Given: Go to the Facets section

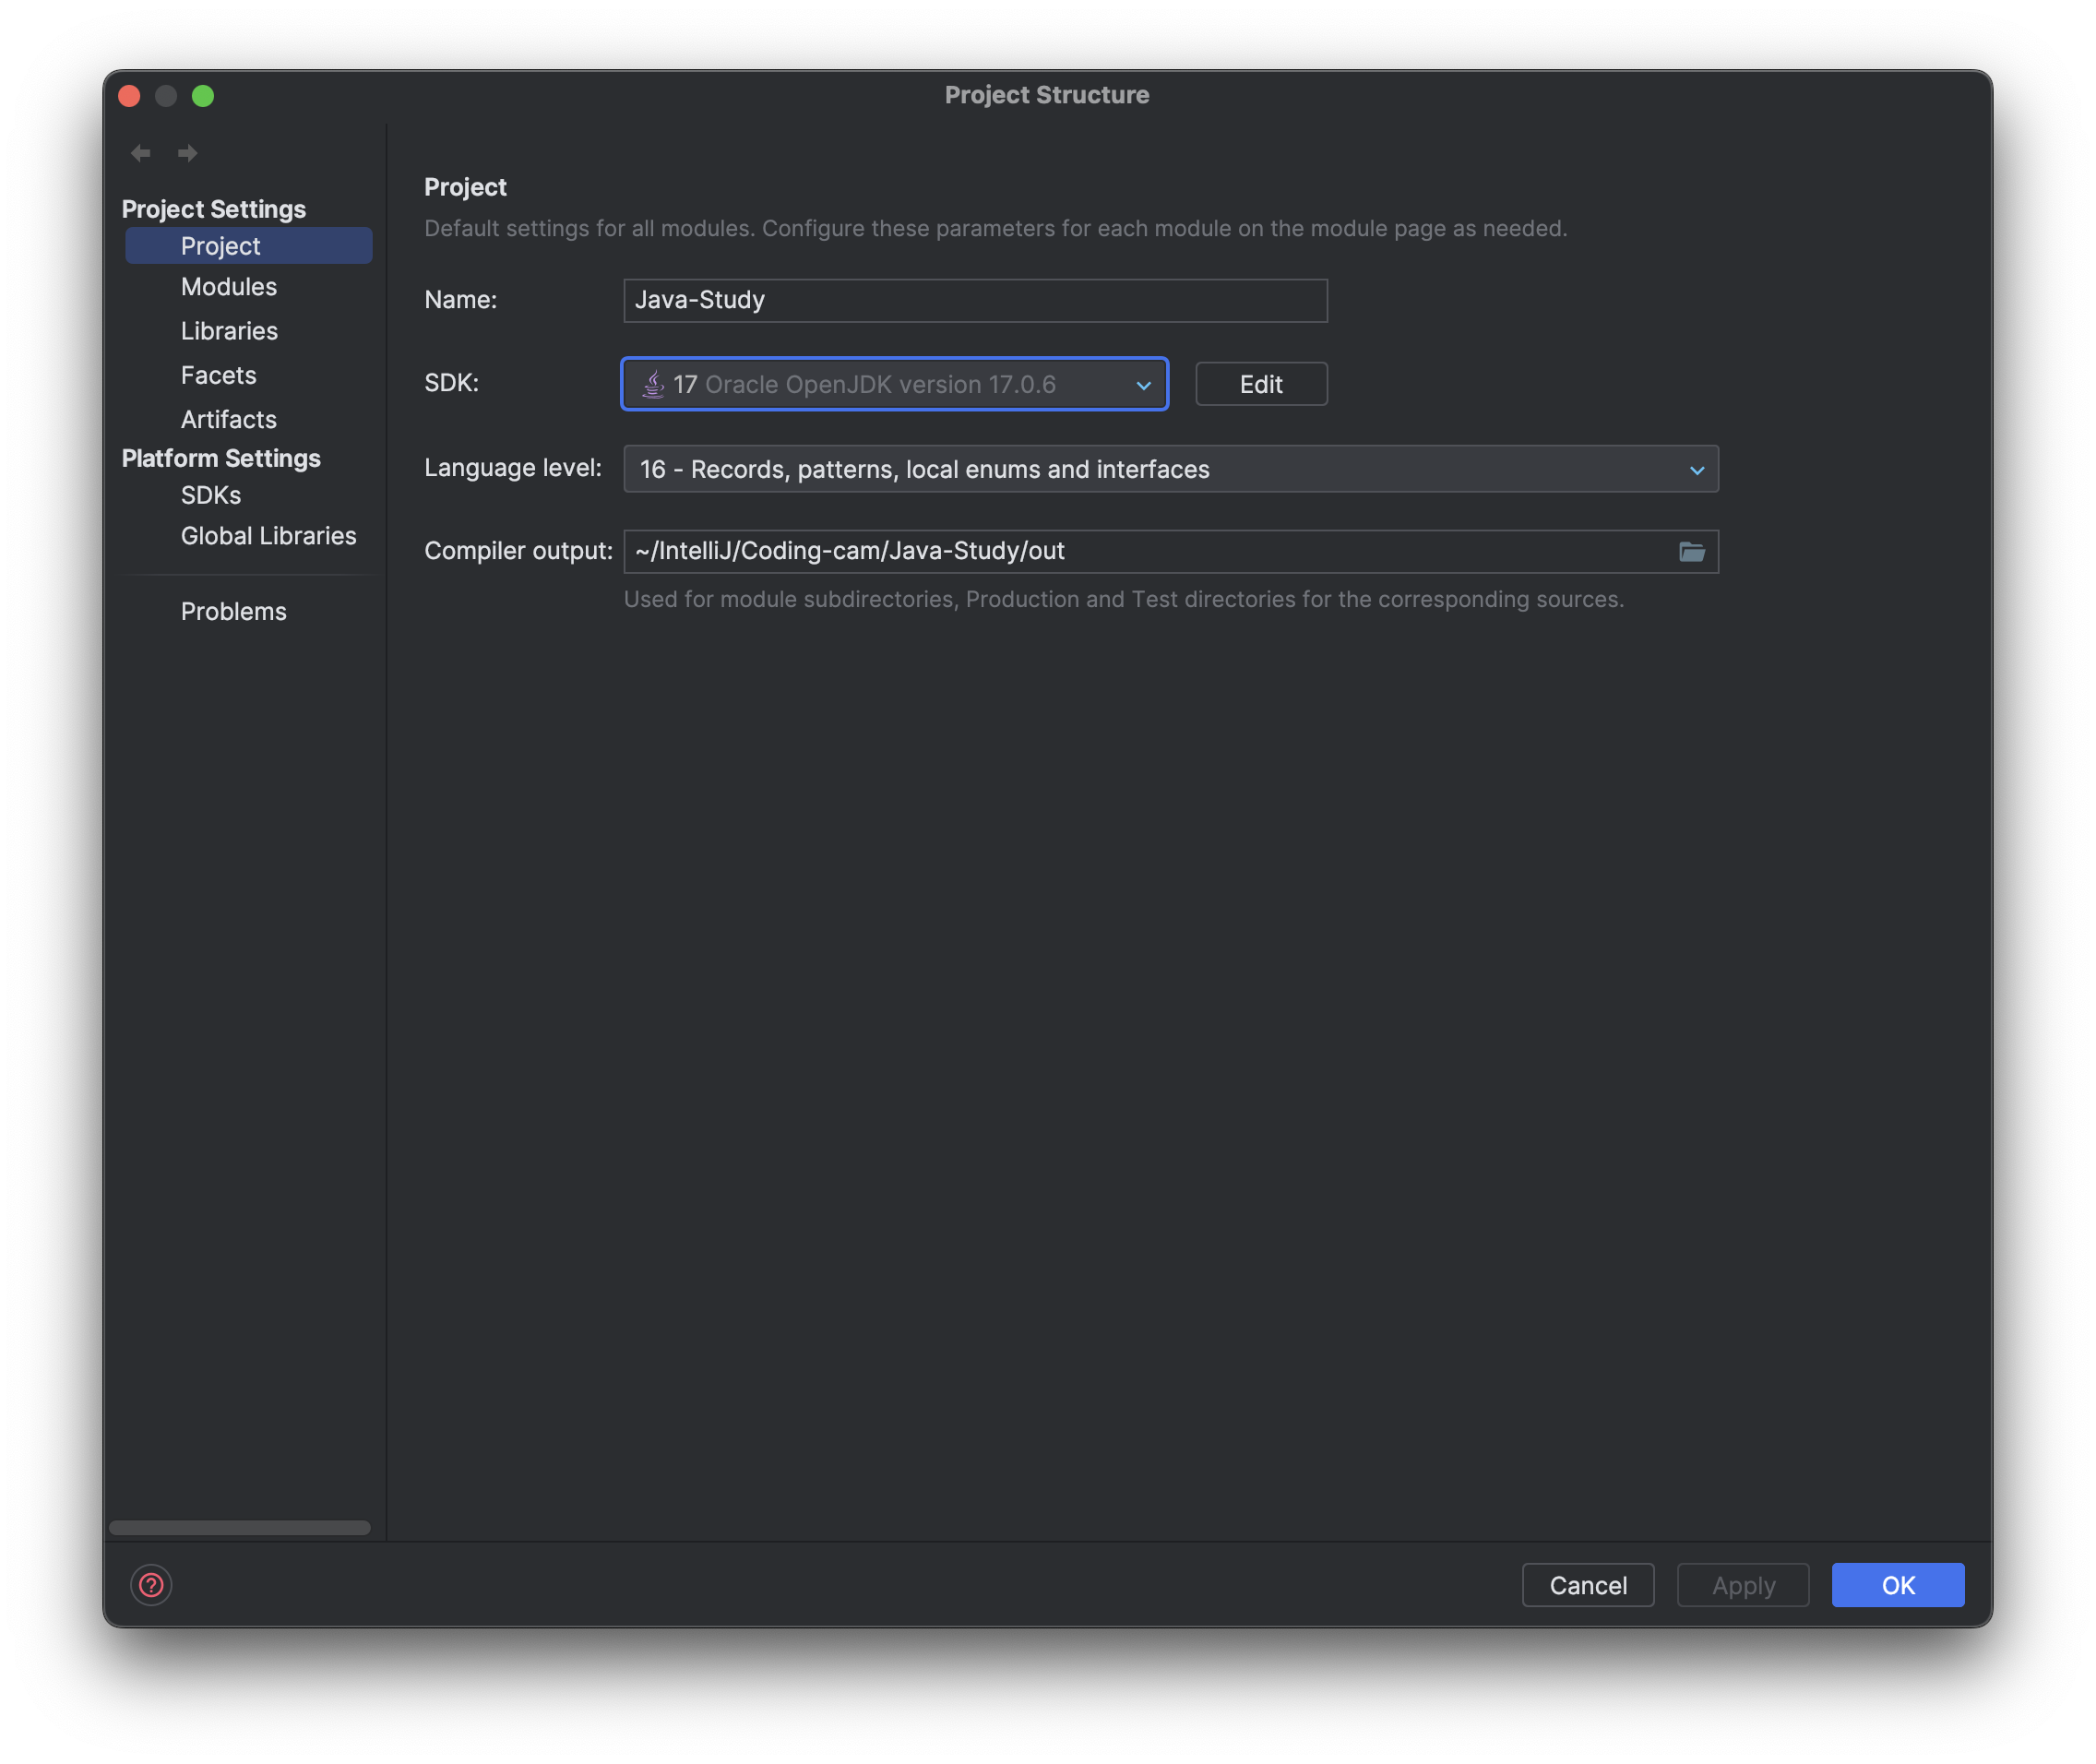Looking at the screenshot, I should pyautogui.click(x=219, y=375).
